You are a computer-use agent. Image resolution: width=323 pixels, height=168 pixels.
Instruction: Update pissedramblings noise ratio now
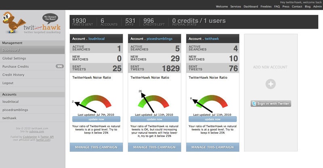click(154, 119)
